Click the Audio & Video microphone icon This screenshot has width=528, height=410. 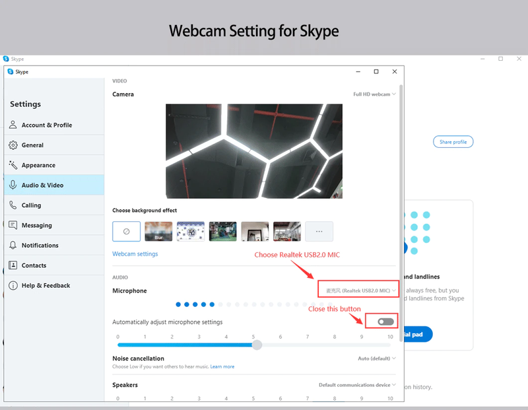[13, 186]
